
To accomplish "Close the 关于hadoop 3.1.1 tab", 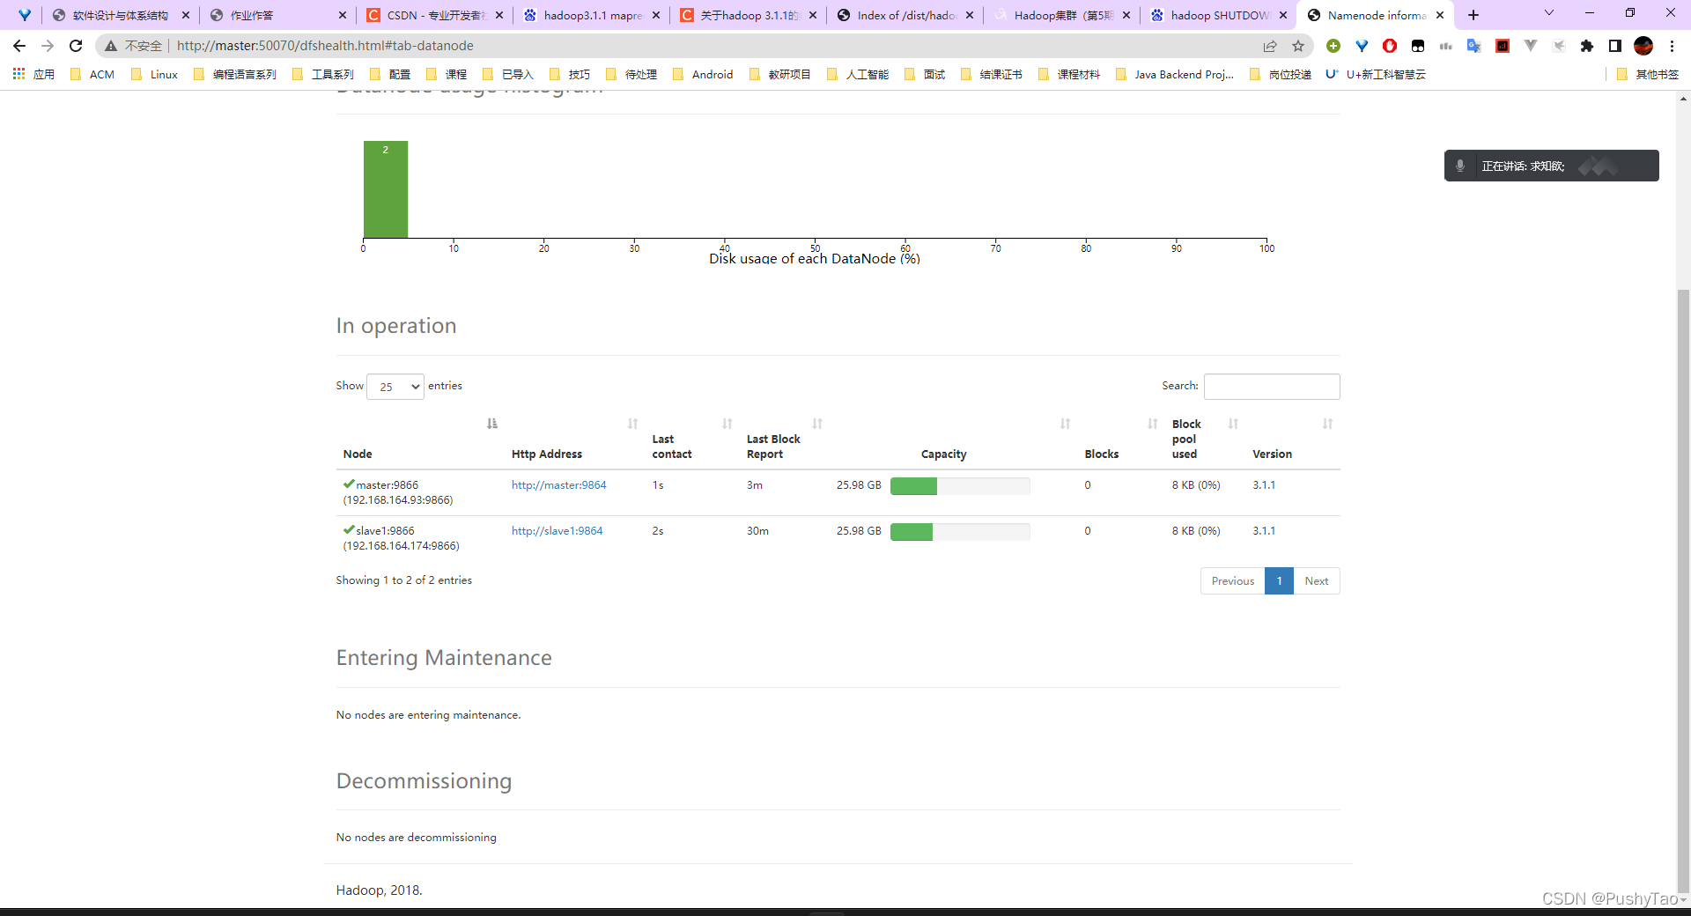I will pos(813,15).
